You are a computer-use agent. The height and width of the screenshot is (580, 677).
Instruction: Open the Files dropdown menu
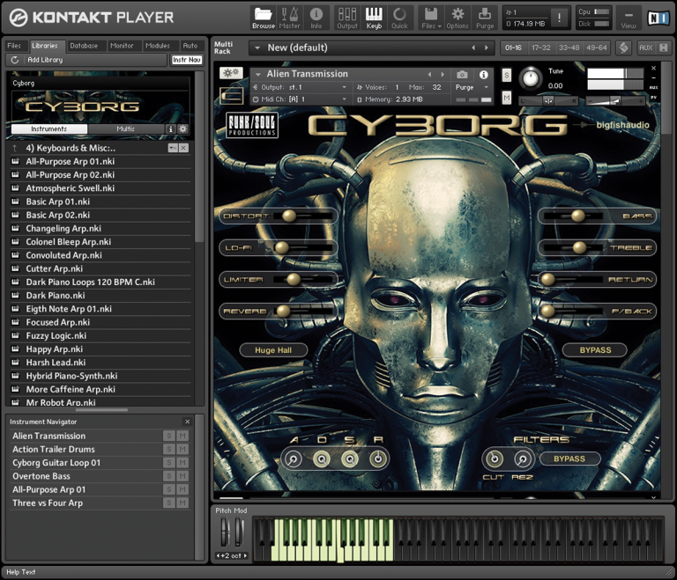[431, 18]
